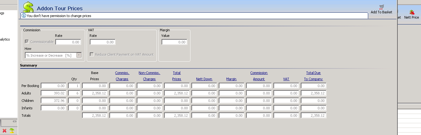Screen dimensions: 421x135
Task: Click the palm tree icon at bottom left
Action: pos(12,131)
